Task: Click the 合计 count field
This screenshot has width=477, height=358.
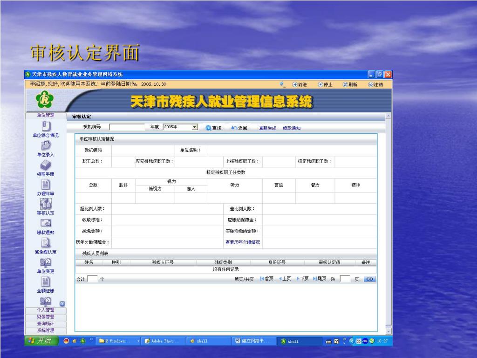Action: tap(93, 279)
